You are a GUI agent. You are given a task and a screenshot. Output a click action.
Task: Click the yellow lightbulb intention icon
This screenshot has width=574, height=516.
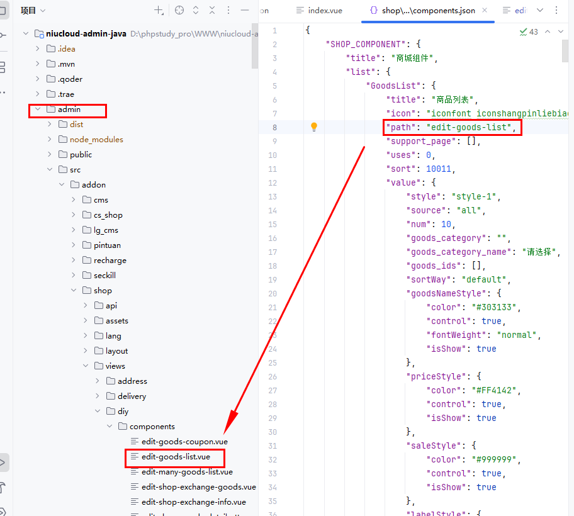point(314,127)
